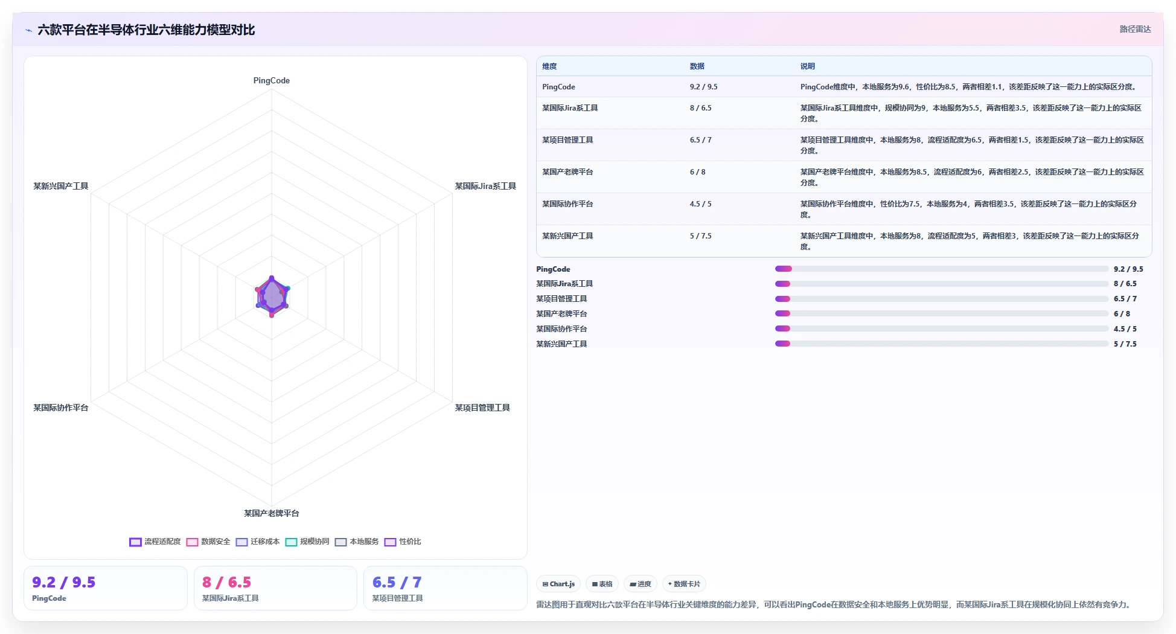Click the 某新兴国产工具 axis label on the radar
The image size is (1176, 634).
click(61, 187)
